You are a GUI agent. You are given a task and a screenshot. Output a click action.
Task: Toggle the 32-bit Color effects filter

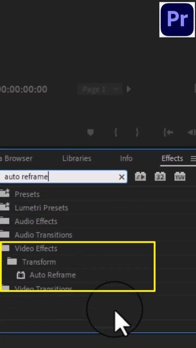[x=160, y=177]
